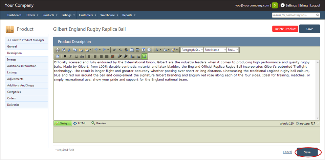This screenshot has width=325, height=160.
Task: Toggle italic formatting
Action: [x=70, y=56]
